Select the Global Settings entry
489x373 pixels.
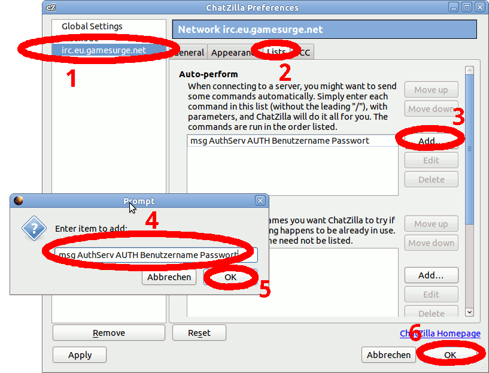coord(92,26)
